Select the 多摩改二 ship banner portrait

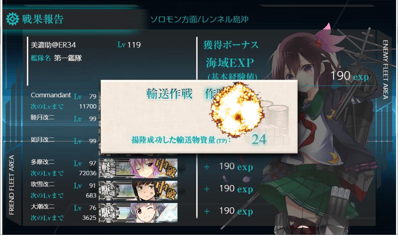138,168
